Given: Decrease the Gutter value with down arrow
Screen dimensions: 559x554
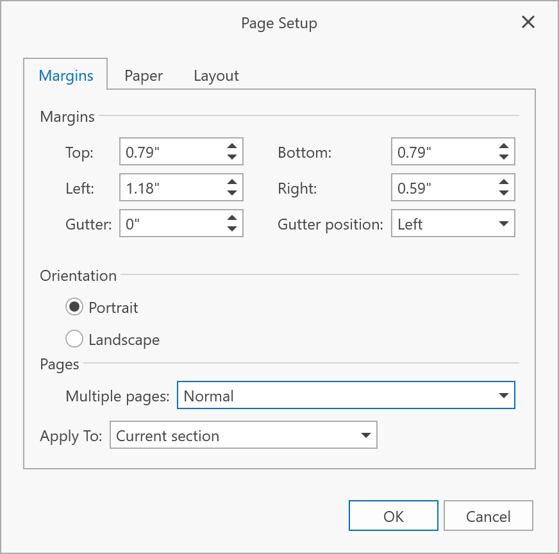Looking at the screenshot, I should tap(231, 230).
